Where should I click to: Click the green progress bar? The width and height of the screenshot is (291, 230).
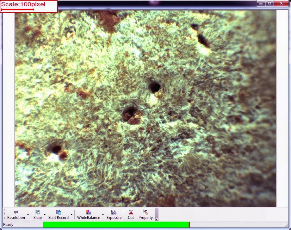coord(116,225)
